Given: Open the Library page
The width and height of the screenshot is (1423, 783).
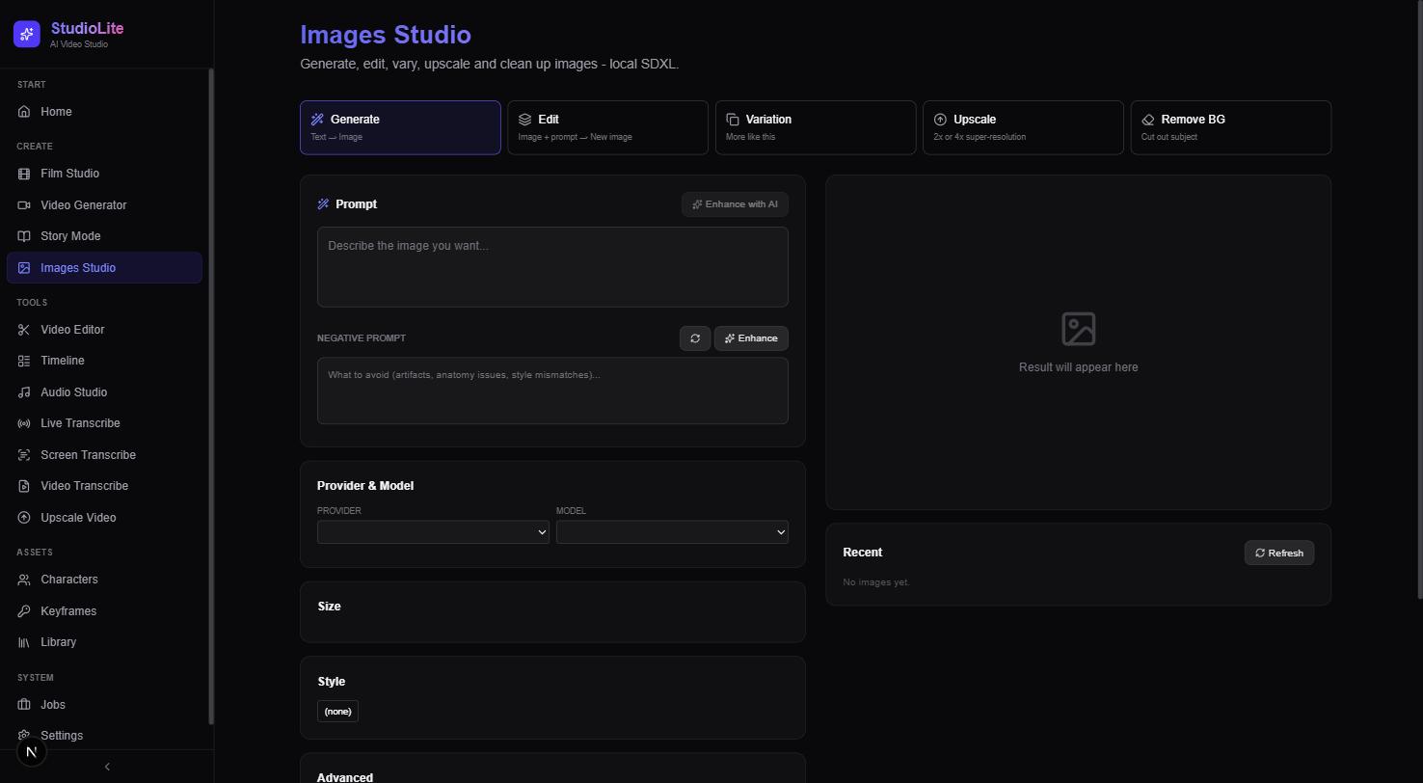Looking at the screenshot, I should coord(104,642).
